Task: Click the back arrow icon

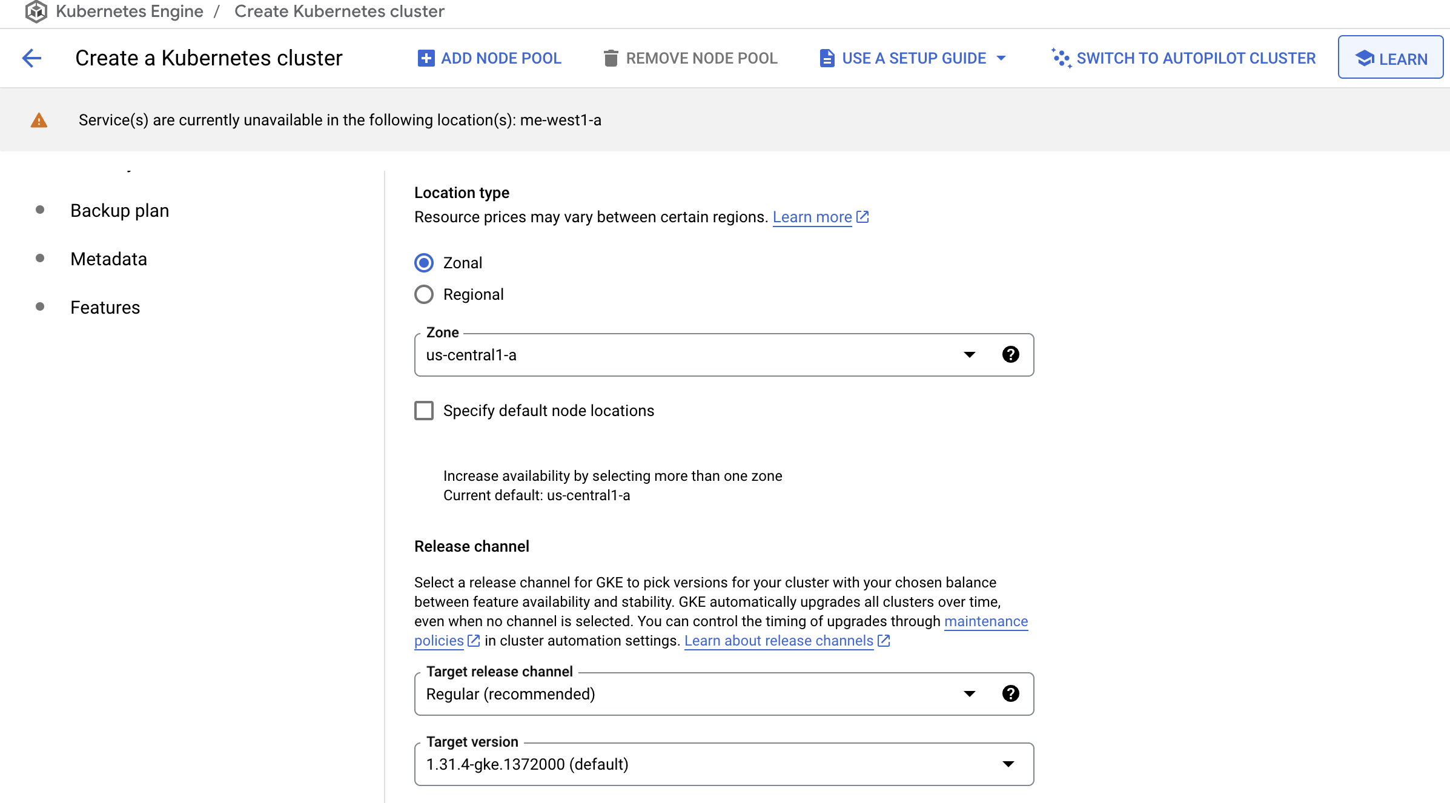Action: pyautogui.click(x=31, y=58)
